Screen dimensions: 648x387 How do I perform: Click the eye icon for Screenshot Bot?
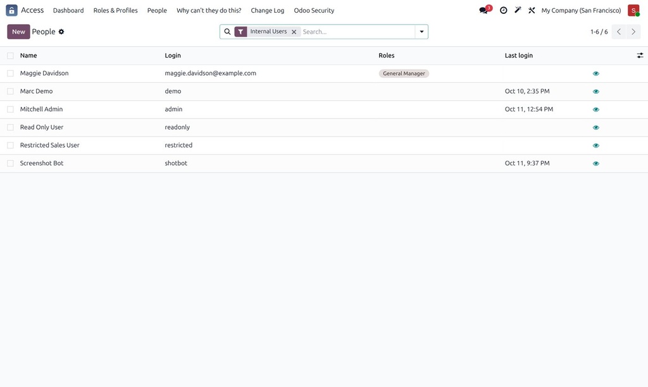(x=596, y=163)
